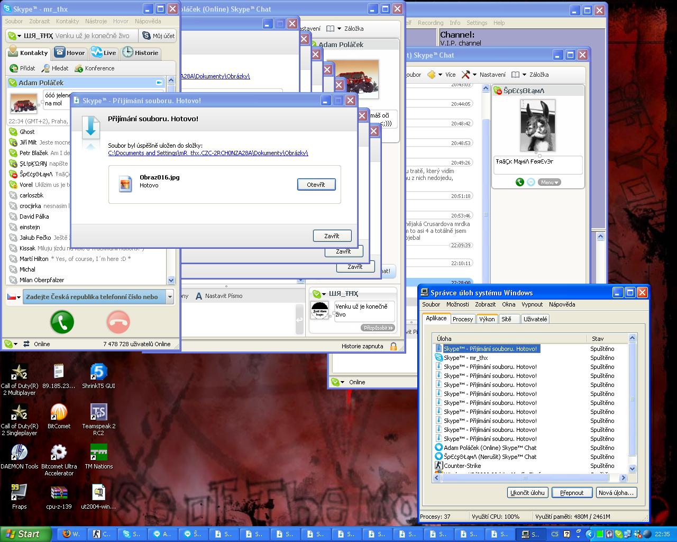Select contact Vorel with smiley status

[x=87, y=185]
